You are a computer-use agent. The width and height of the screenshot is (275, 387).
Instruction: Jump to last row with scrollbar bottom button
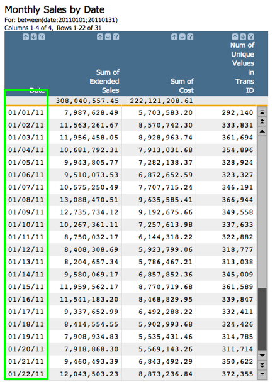(262, 374)
